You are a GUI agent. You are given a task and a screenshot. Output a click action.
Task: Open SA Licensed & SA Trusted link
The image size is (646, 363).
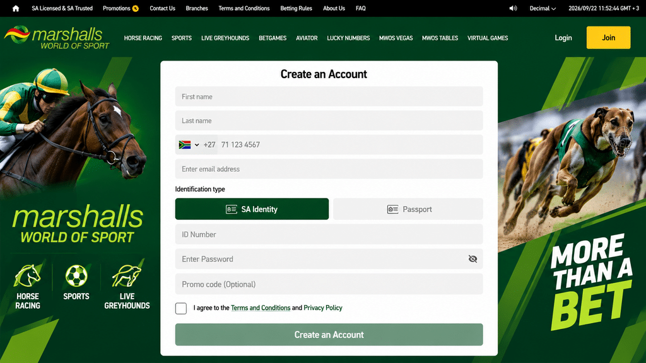click(62, 8)
